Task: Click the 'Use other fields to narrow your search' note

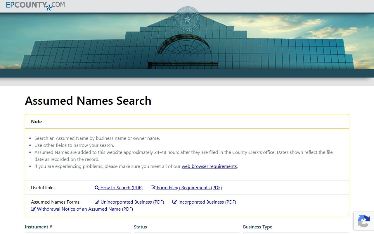Action: [74, 145]
